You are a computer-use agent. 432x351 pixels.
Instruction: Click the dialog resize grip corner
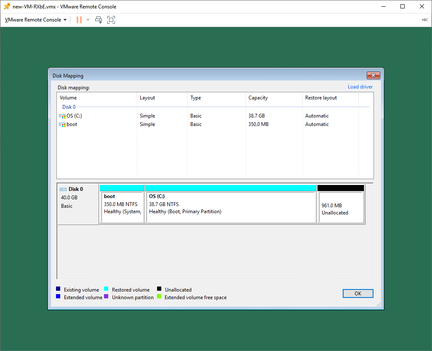(379, 304)
